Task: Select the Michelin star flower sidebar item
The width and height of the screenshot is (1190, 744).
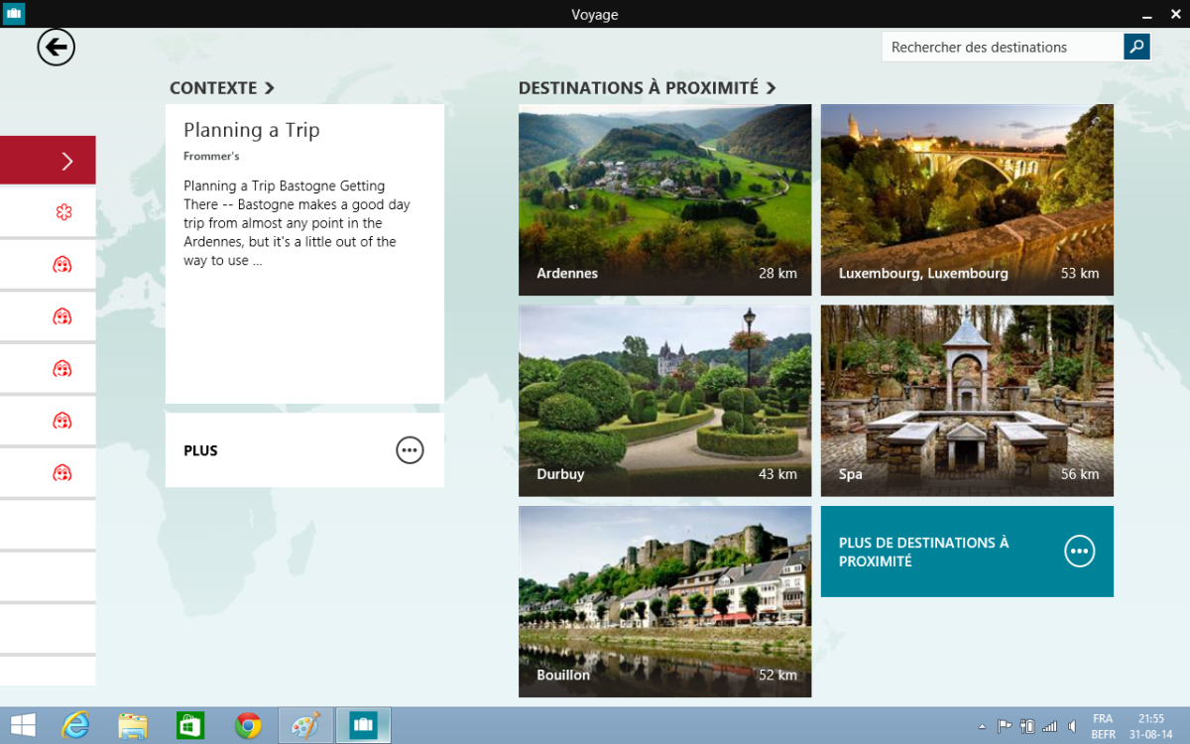Action: 48,211
